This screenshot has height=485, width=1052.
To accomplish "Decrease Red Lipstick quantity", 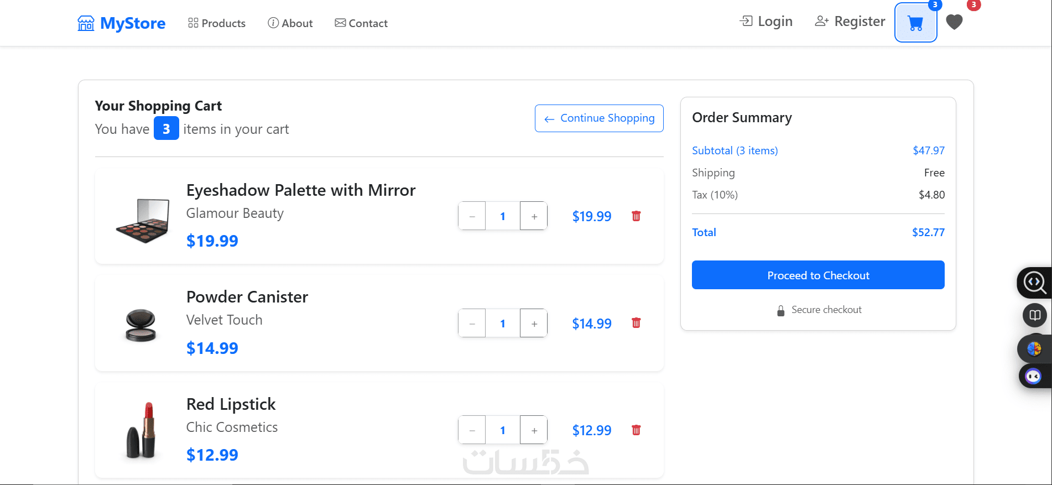I will 472,430.
